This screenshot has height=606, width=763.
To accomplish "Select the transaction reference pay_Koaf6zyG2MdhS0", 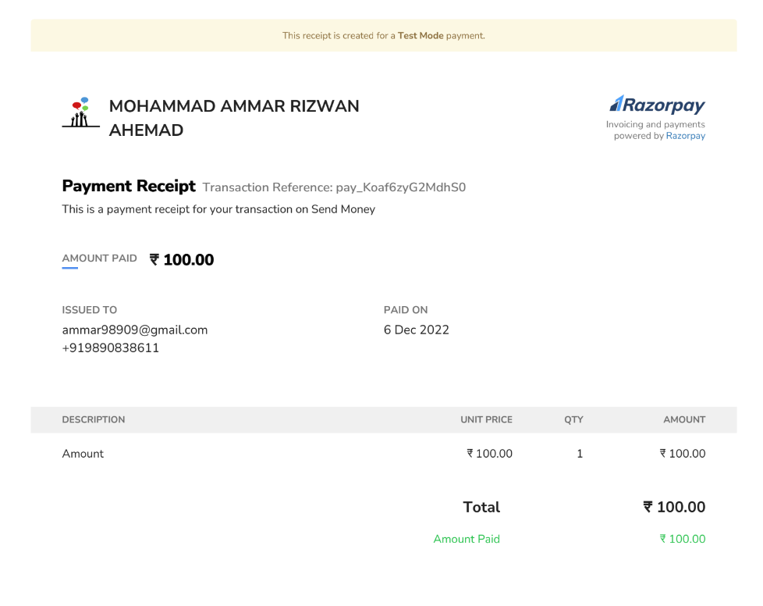I will click(x=401, y=187).
